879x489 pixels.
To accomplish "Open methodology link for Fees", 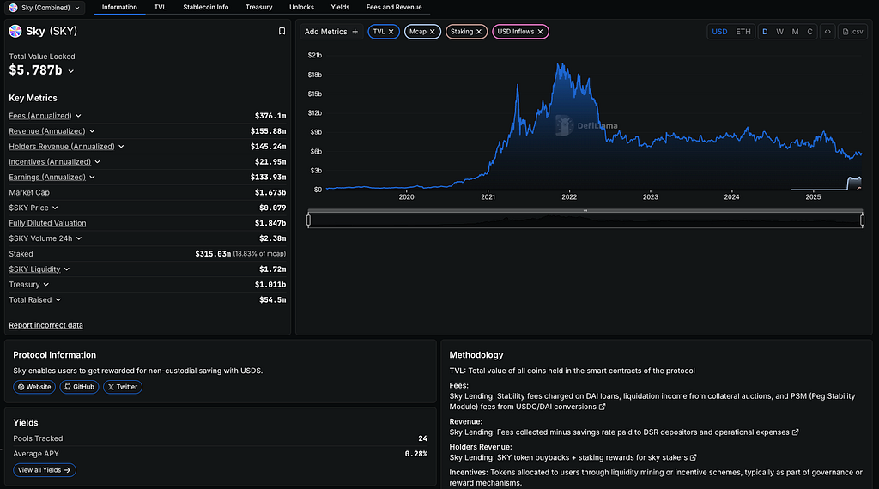I will coord(602,407).
